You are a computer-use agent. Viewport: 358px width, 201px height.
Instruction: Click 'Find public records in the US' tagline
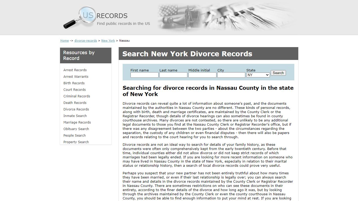click(123, 24)
